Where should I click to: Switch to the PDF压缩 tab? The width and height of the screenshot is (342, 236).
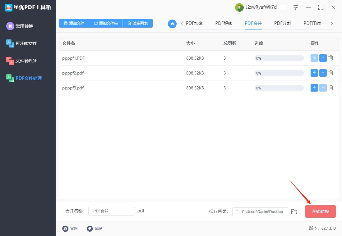pos(312,23)
